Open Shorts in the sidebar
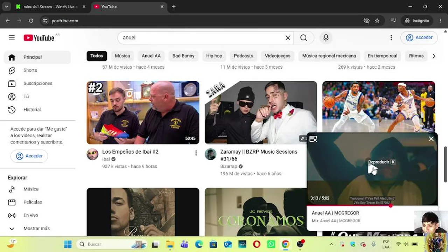The image size is (448, 252). (37, 70)
